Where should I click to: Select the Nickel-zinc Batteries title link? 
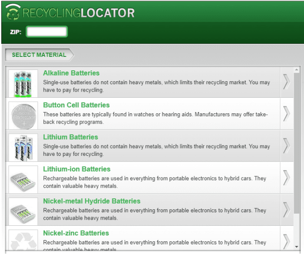[76, 233]
